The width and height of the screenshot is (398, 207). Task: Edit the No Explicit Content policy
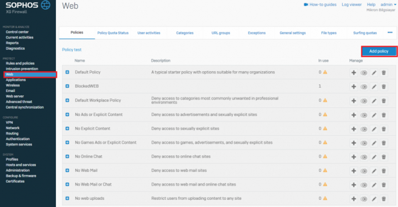click(374, 129)
